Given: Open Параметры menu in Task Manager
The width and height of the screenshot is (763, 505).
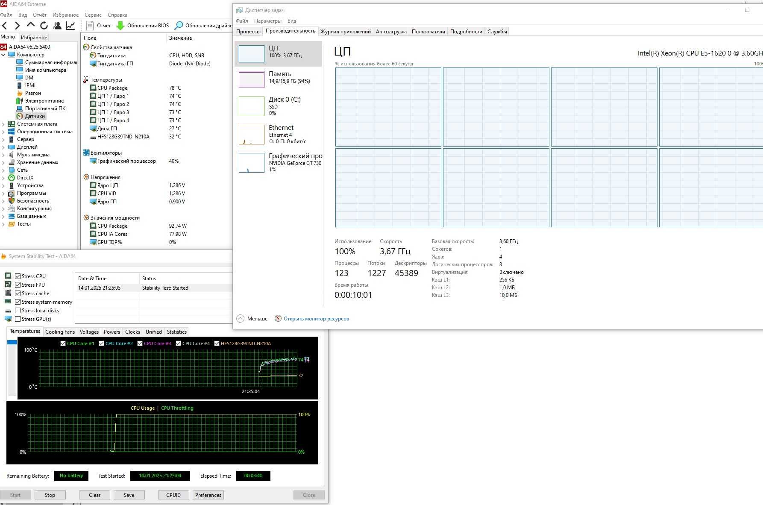Looking at the screenshot, I should 267,21.
